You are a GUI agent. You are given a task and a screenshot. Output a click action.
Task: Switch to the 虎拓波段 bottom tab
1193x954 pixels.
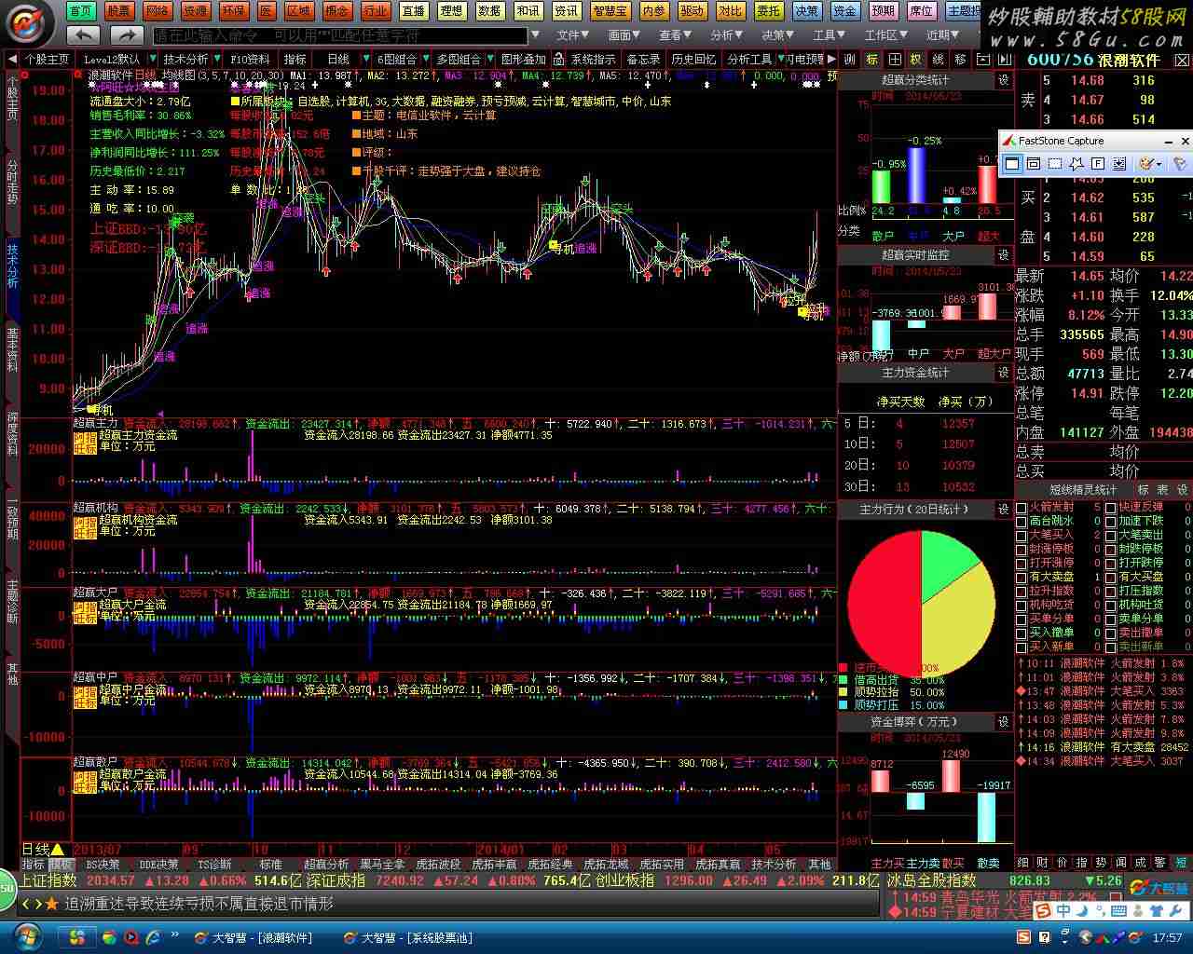(438, 865)
